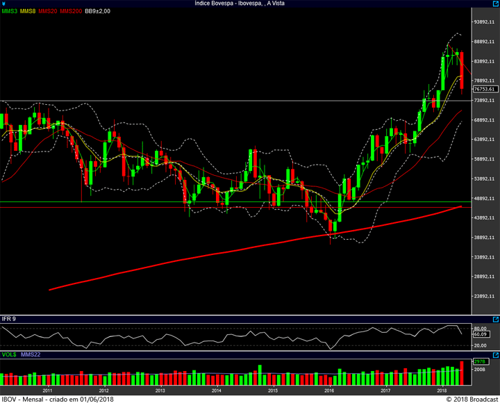This screenshot has height=403, width=500.
Task: Click the IFR value tag 60.09
Action: (481, 334)
